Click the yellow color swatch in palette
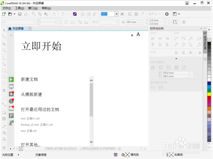Screen dimensions: 213x159 [209, 94]
